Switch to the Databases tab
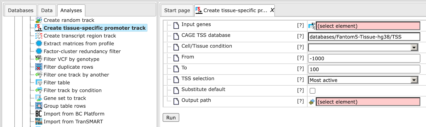The image size is (426, 127). pyautogui.click(x=21, y=10)
